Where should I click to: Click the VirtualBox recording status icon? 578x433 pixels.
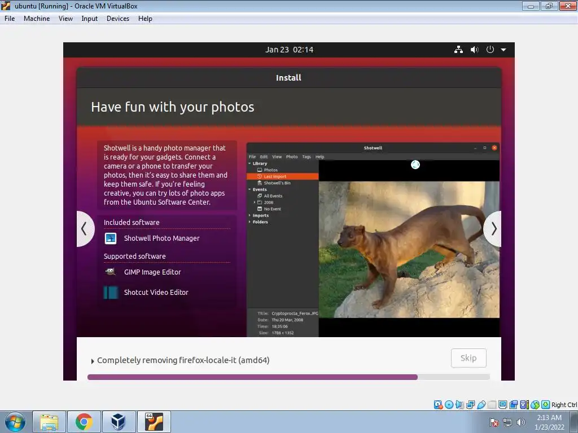(513, 405)
